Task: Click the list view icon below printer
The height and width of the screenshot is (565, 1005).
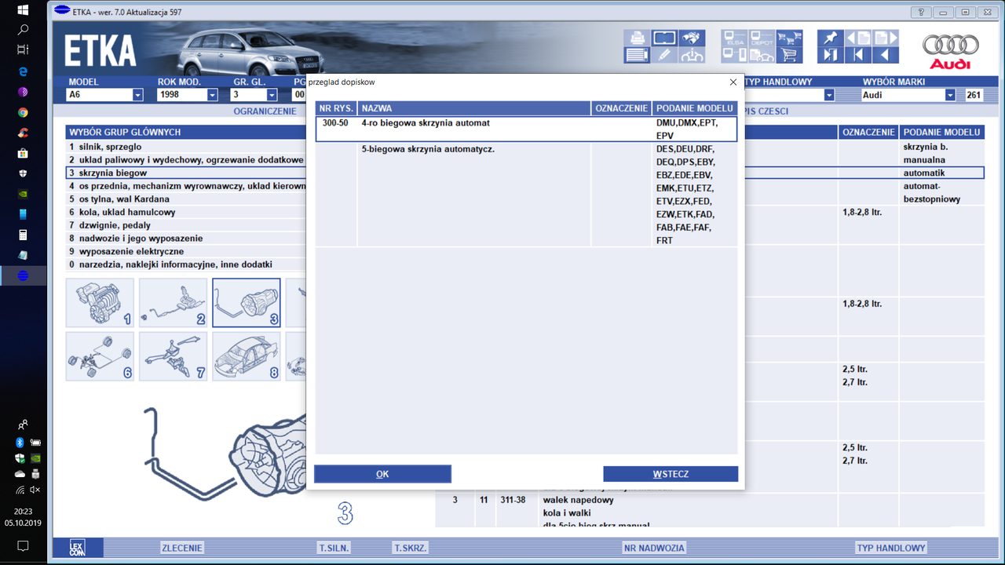Action: (x=636, y=55)
